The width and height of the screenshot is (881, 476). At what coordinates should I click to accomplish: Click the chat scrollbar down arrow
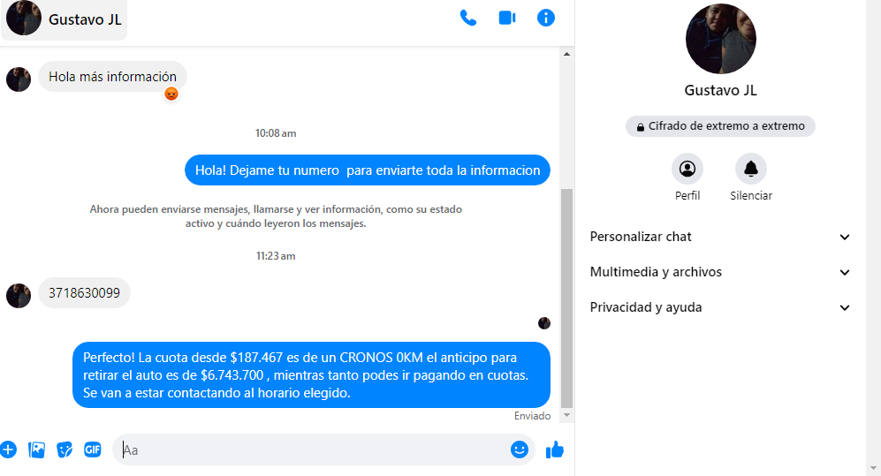pos(567,416)
